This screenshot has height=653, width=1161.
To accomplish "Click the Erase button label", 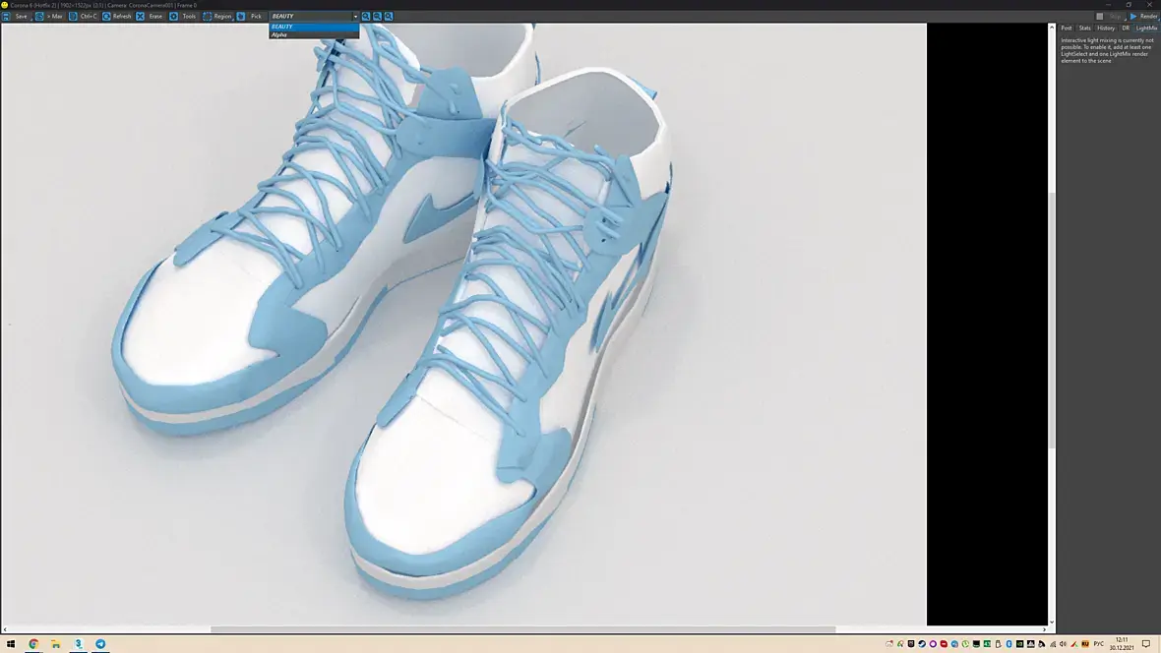I will coord(155,17).
